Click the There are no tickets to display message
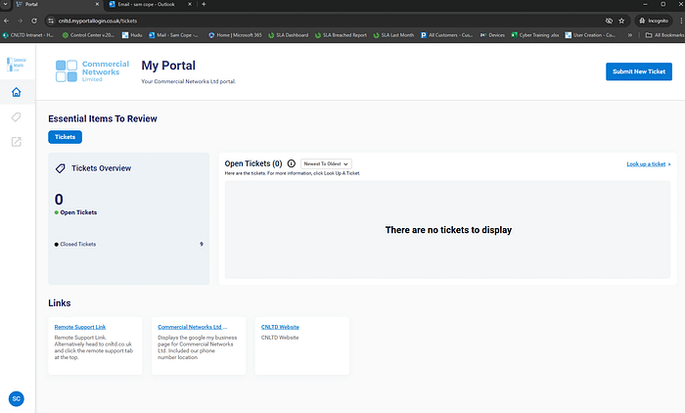The height and width of the screenshot is (413, 685). pyautogui.click(x=448, y=230)
